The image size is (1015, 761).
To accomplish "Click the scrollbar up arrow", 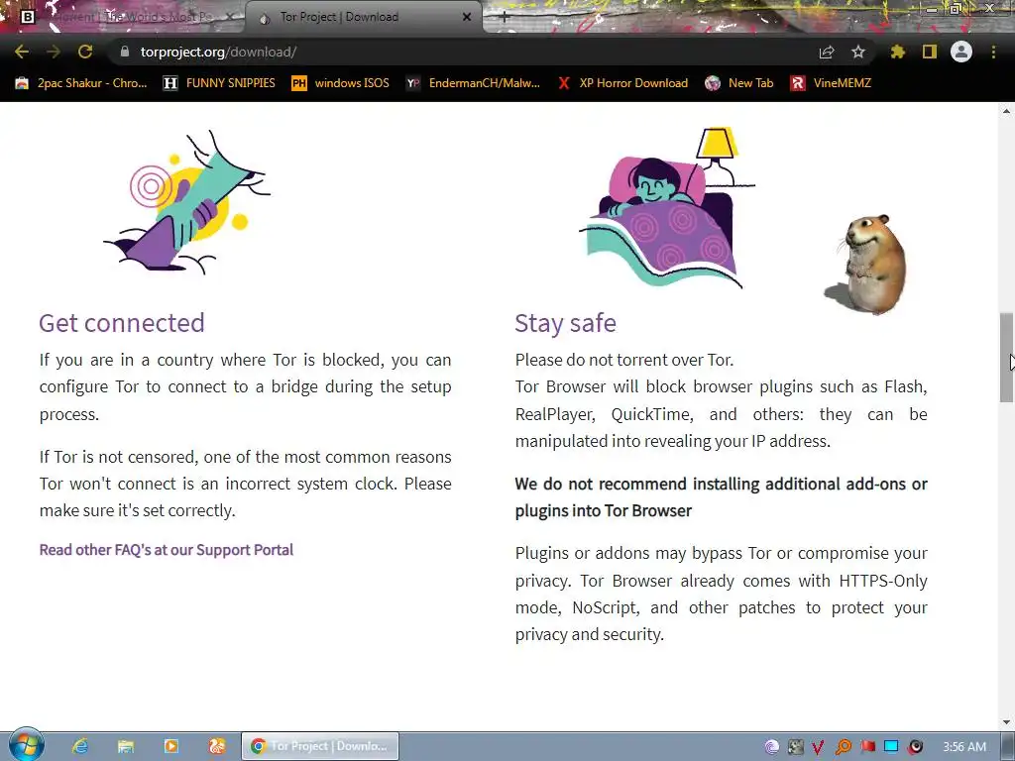I will 1006,111.
